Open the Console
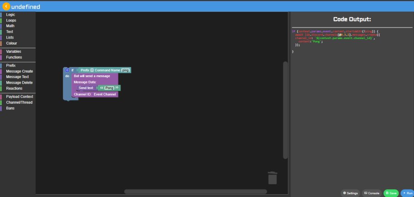This screenshot has height=197, width=414. 372,193
